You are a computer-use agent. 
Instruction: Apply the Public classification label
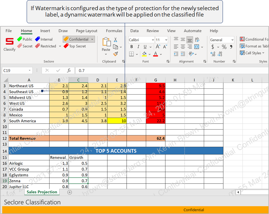pyautogui.click(x=25, y=39)
